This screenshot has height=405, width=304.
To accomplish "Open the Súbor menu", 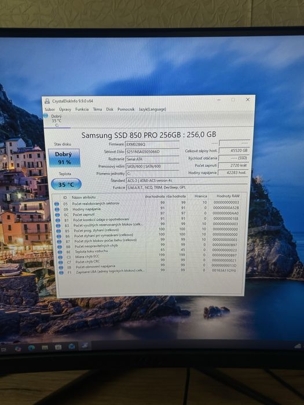I will (x=50, y=109).
